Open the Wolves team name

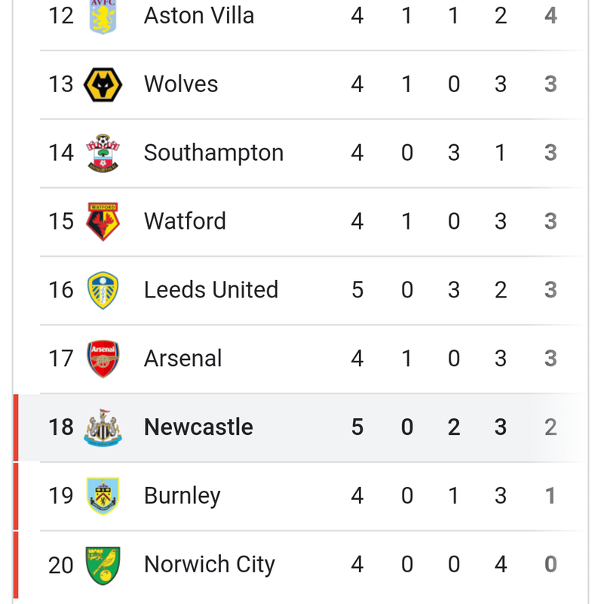coord(181,84)
